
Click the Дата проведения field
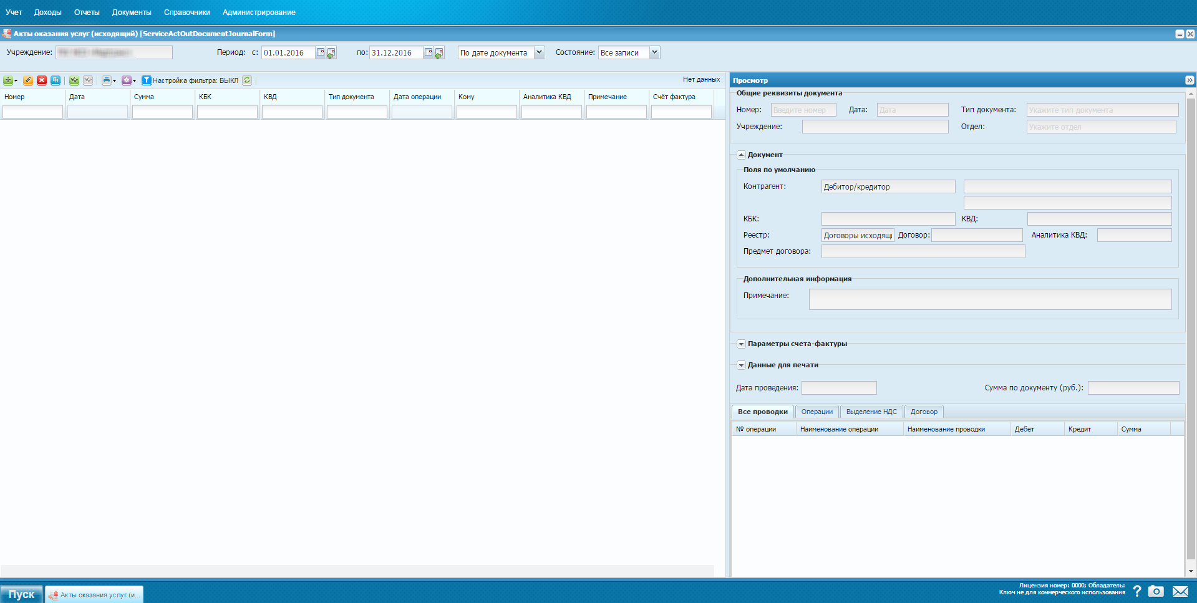839,388
